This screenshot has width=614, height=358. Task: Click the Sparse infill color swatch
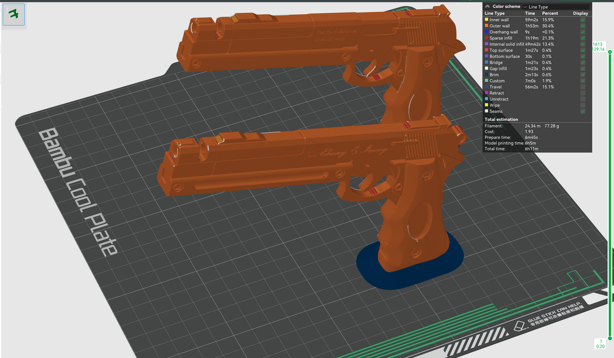coord(487,38)
